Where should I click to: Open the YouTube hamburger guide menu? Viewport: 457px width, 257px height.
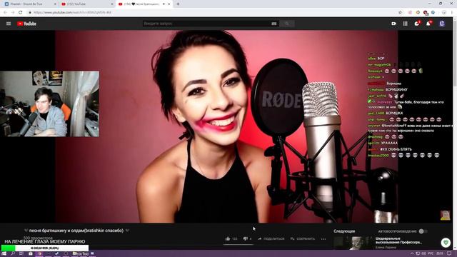pyautogui.click(x=9, y=24)
